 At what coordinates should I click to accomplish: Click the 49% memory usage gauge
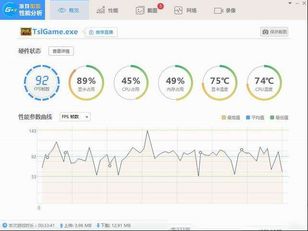[x=175, y=83]
